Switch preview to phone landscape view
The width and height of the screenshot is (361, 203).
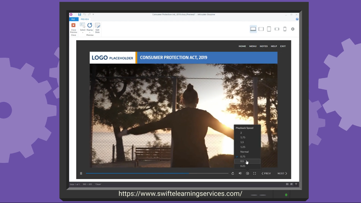click(277, 29)
